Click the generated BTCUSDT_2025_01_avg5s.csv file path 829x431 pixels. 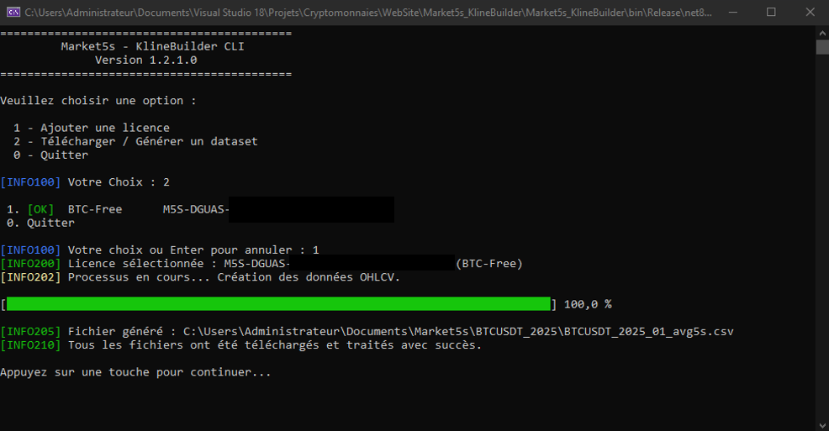(x=458, y=332)
